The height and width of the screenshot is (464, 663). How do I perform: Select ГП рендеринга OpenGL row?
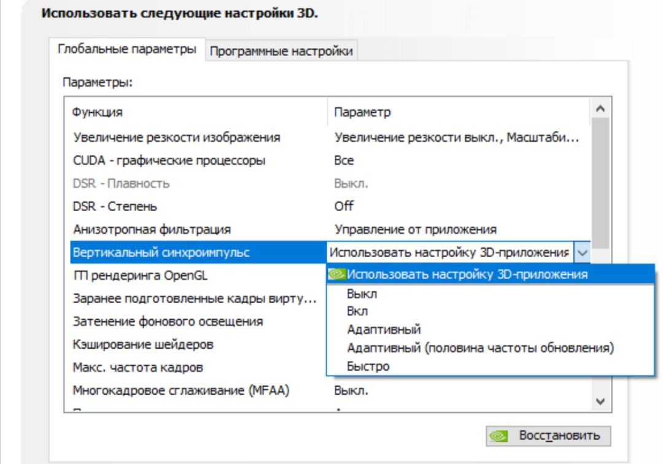[199, 276]
